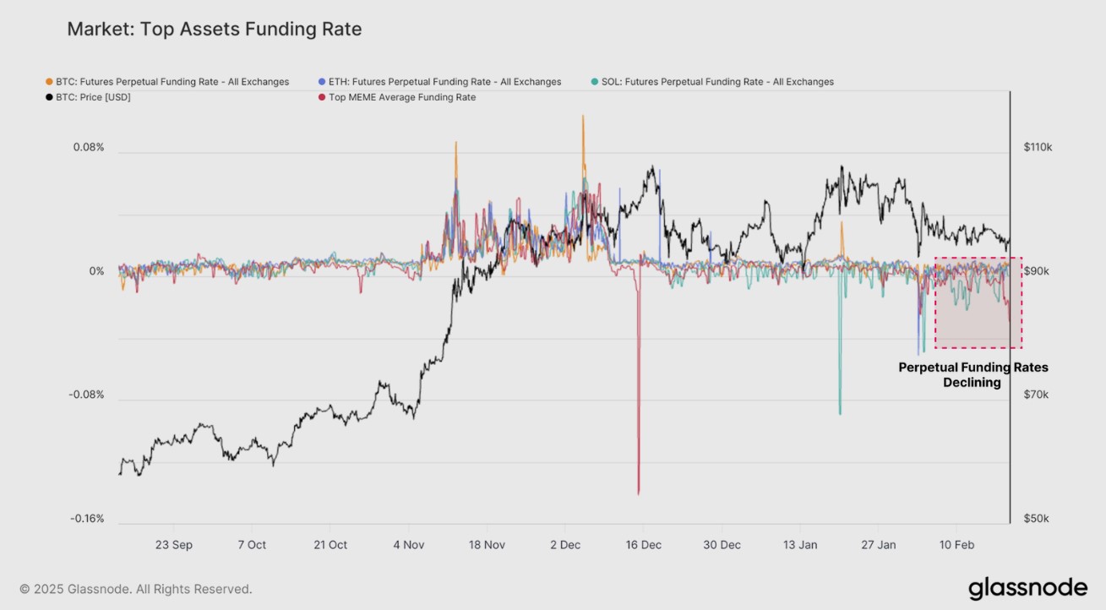Toggle the Top MEME Average Funding Rate label

[x=402, y=97]
